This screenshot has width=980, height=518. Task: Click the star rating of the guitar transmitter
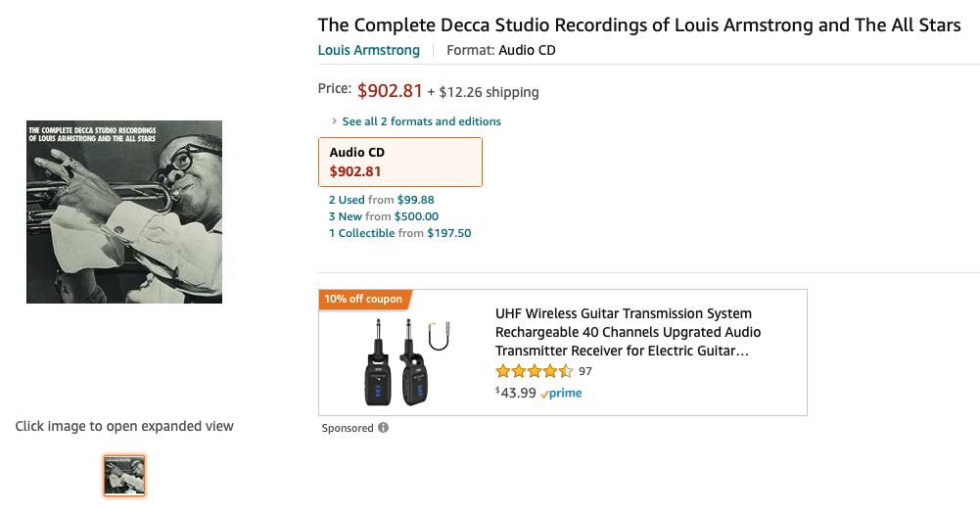point(534,371)
